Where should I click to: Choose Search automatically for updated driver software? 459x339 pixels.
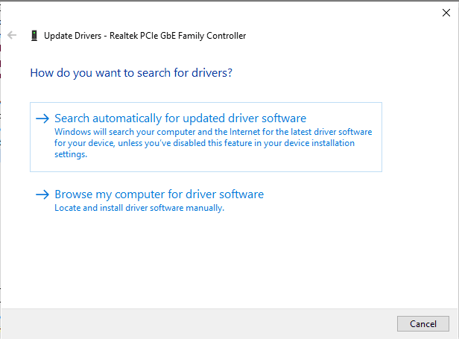pyautogui.click(x=180, y=118)
